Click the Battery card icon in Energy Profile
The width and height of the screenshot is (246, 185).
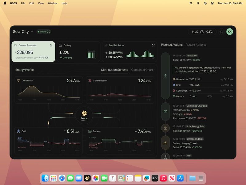tap(90, 131)
